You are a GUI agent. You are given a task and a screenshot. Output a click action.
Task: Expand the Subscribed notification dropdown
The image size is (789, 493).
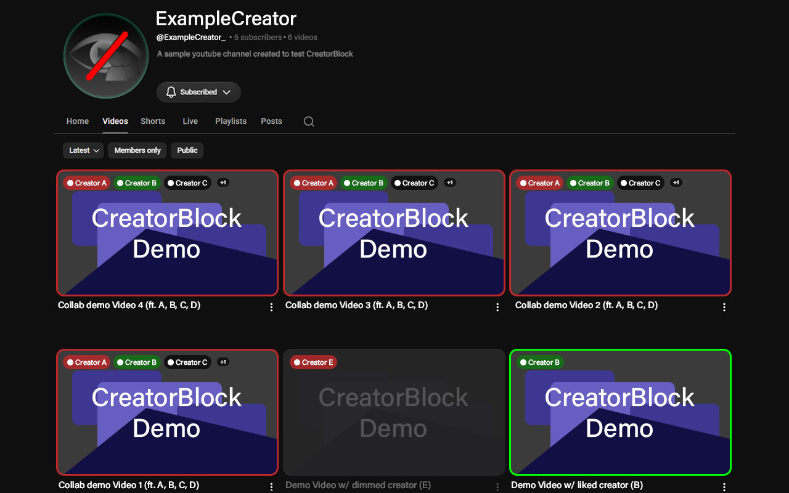click(x=198, y=92)
